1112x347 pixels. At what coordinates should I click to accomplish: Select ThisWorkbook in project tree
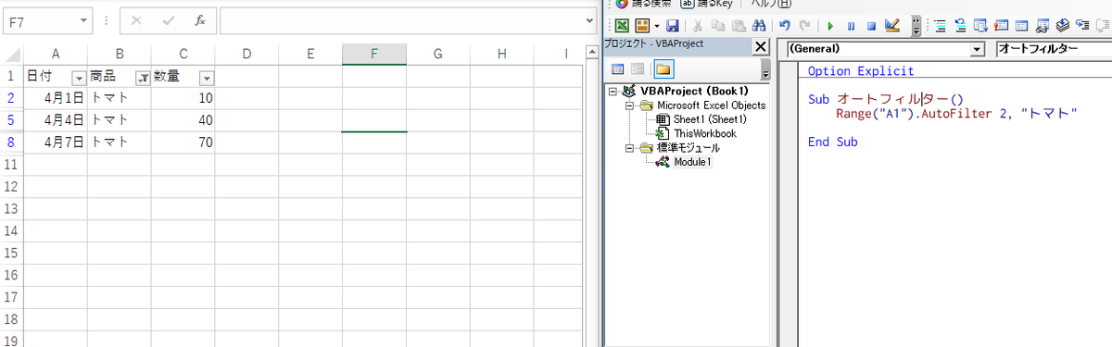pos(697,133)
